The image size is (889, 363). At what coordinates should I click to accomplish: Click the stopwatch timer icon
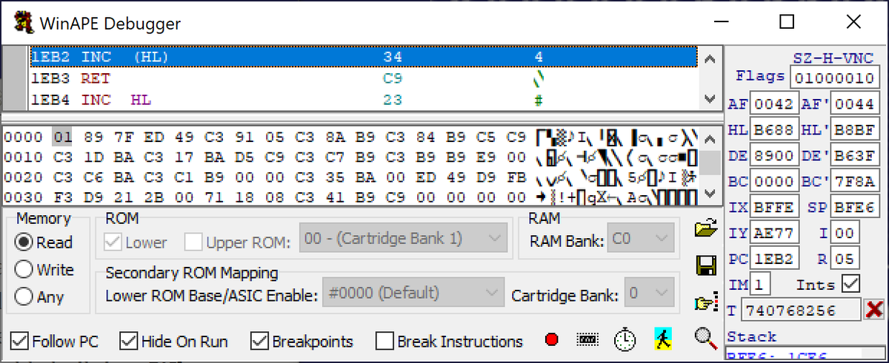pyautogui.click(x=625, y=339)
